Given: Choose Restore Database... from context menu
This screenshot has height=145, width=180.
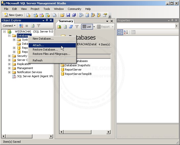Looking at the screenshot, I should pos(52,50).
